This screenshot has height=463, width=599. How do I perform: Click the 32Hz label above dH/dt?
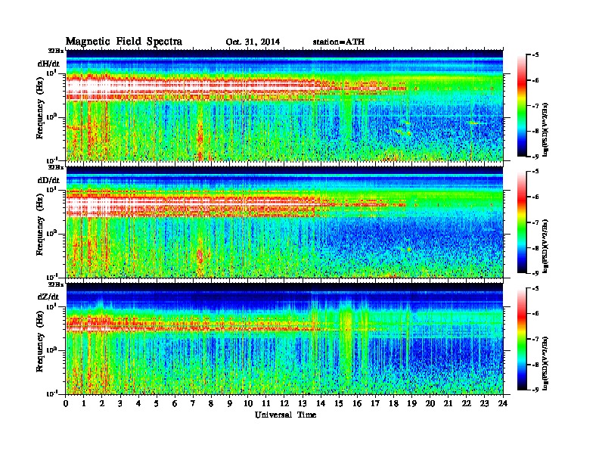pos(56,51)
